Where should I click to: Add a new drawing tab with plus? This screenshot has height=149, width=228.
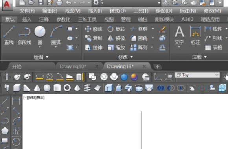tap(158, 67)
